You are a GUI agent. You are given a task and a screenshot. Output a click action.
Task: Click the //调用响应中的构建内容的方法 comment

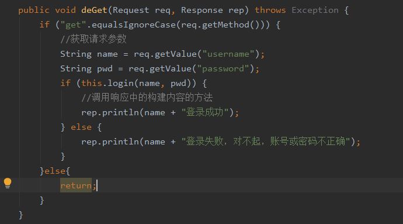(x=147, y=98)
